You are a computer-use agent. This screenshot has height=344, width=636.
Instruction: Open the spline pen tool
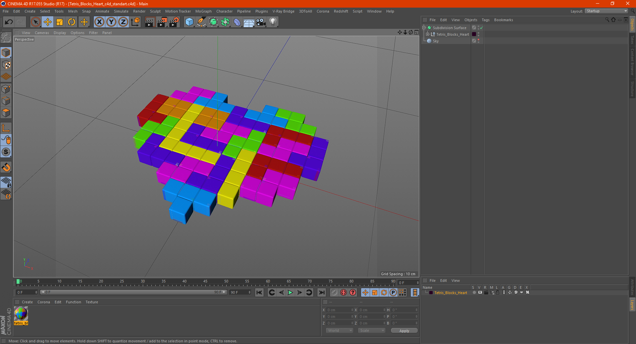coord(201,22)
